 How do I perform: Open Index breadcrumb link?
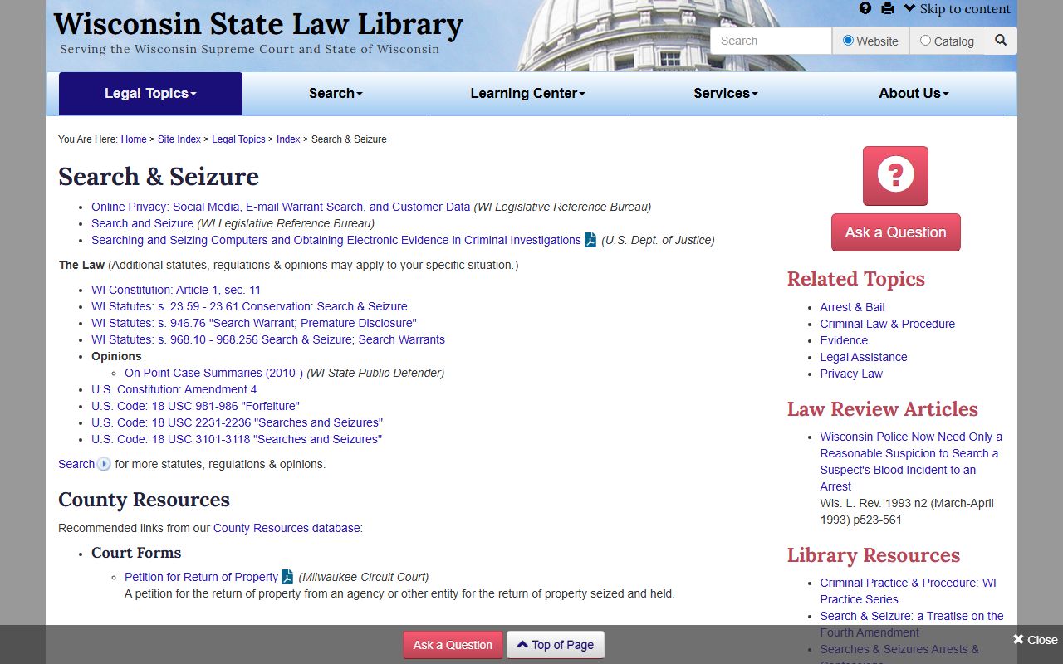[x=288, y=139]
